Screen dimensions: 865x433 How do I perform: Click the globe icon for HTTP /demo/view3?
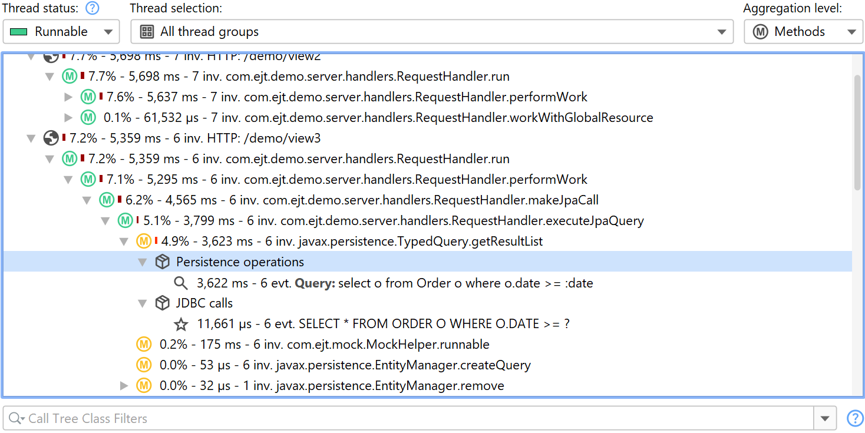[x=51, y=138]
